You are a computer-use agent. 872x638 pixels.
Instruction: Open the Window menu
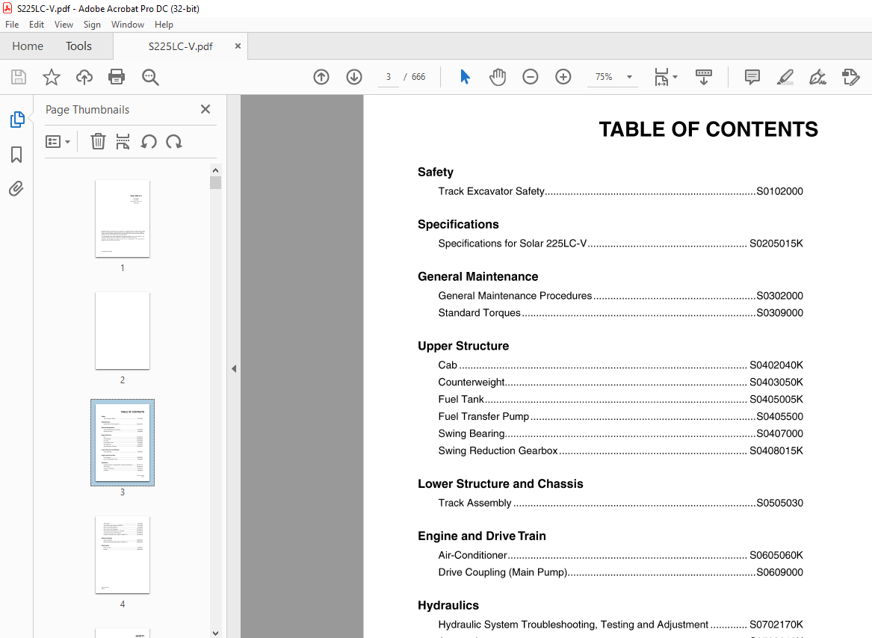tap(127, 25)
